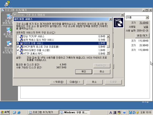Switch to Windows 구성 요... taskbar button
Screen dimensions: 153x115
[74, 112]
